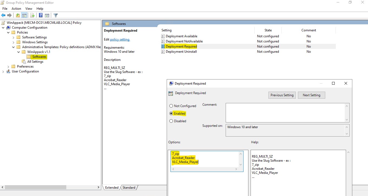Click the Next Setting button

pyautogui.click(x=311, y=95)
